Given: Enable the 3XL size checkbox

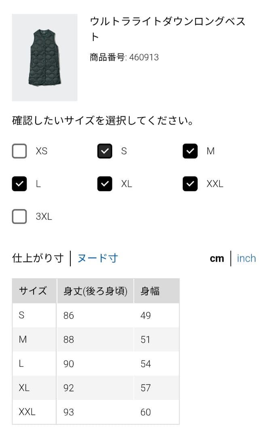Looking at the screenshot, I should click(x=19, y=216).
